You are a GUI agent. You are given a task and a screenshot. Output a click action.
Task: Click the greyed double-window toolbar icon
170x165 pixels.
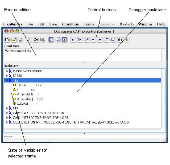[58, 40]
